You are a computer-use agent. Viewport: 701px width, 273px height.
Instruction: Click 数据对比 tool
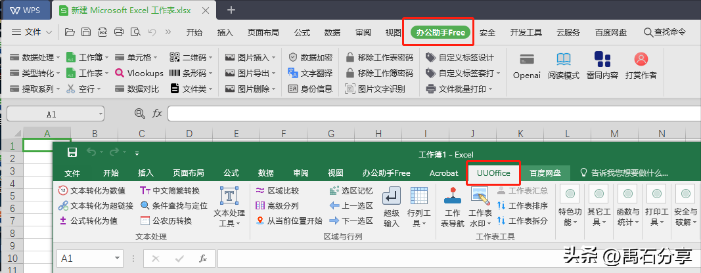click(x=137, y=89)
